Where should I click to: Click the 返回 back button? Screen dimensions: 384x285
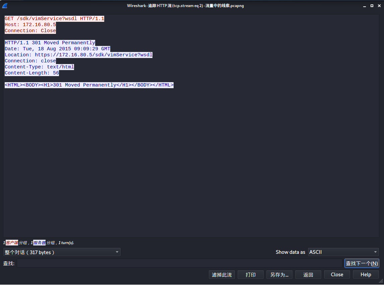pos(308,275)
